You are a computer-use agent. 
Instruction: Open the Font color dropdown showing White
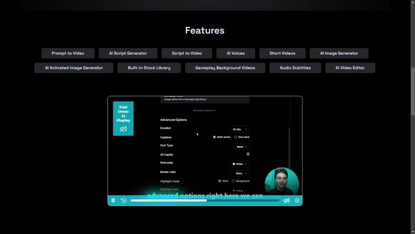tap(240, 164)
